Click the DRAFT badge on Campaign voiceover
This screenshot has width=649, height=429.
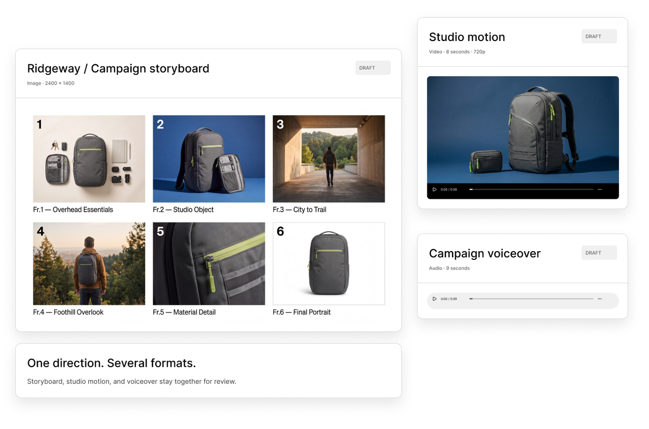click(x=599, y=253)
